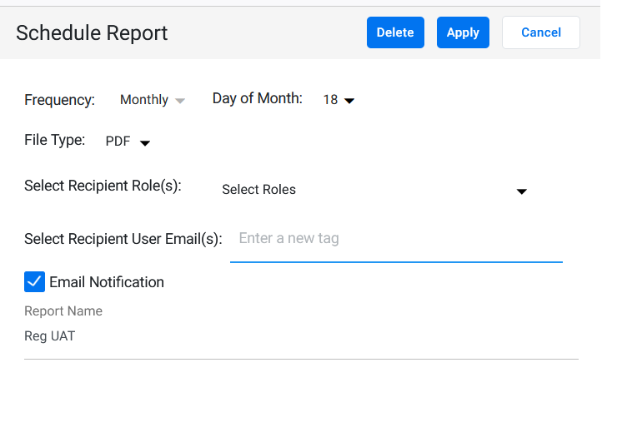Screen dimensions: 617x442
Task: Open the Frequency dropdown showing Monthly
Action: coord(153,100)
